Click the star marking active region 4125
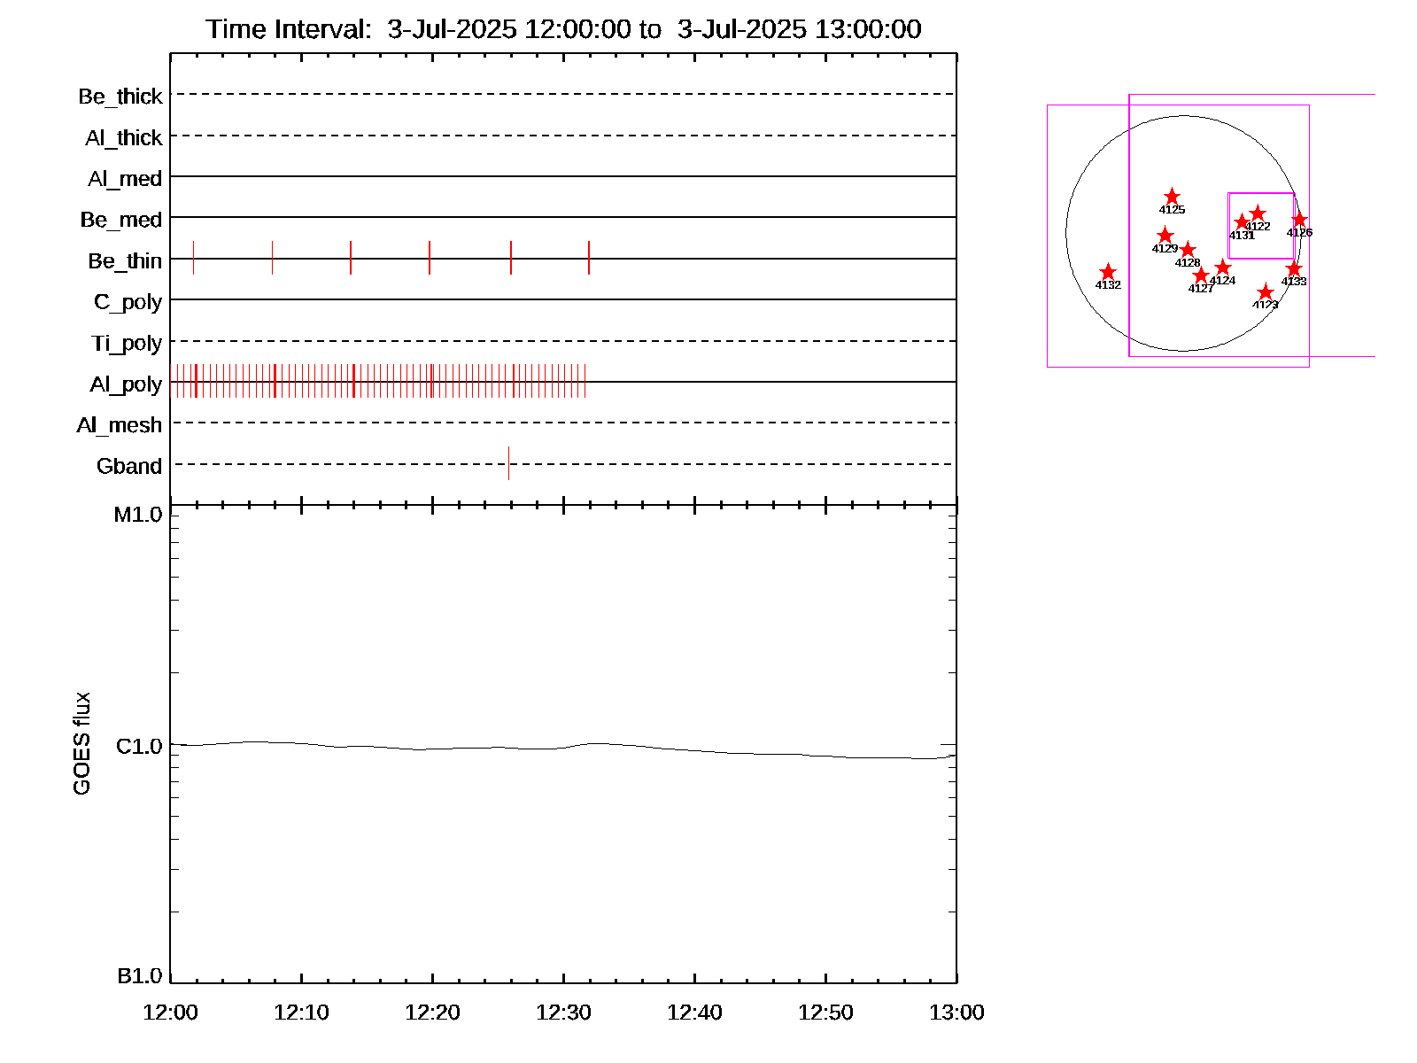The width and height of the screenshot is (1417, 1063). point(1172,197)
